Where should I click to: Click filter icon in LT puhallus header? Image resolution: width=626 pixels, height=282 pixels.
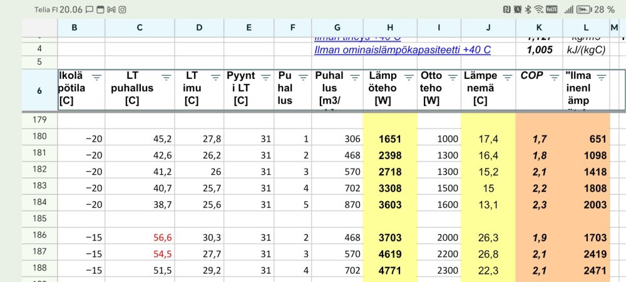(166, 77)
